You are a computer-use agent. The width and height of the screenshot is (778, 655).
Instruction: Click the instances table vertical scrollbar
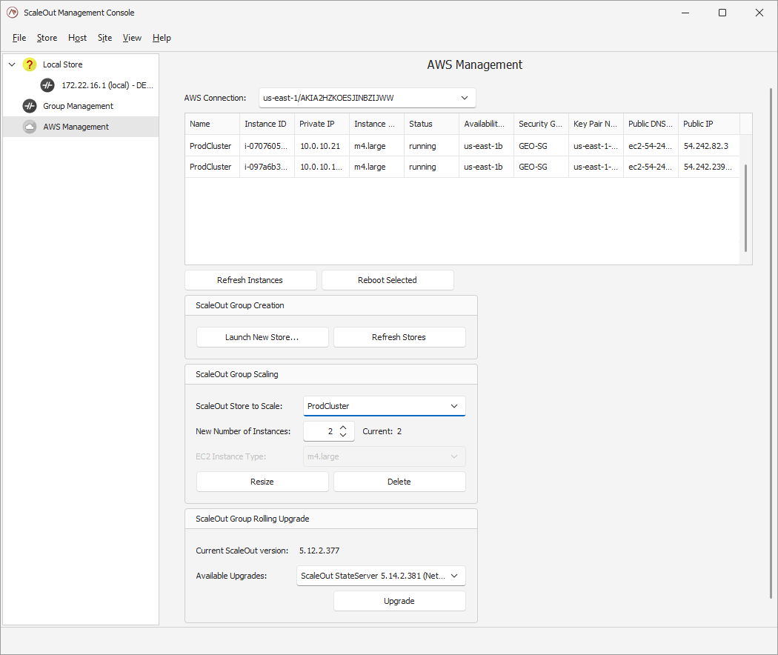click(x=745, y=208)
